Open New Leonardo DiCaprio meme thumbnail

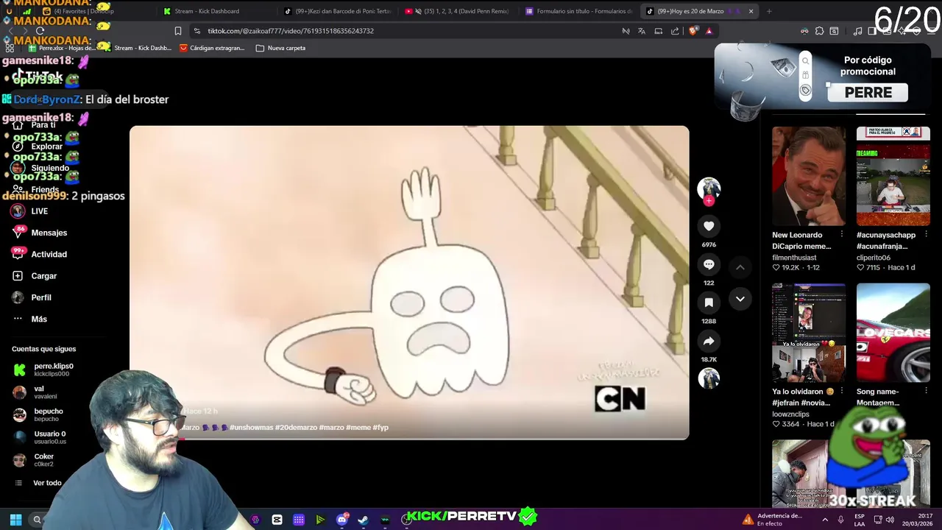tap(809, 176)
